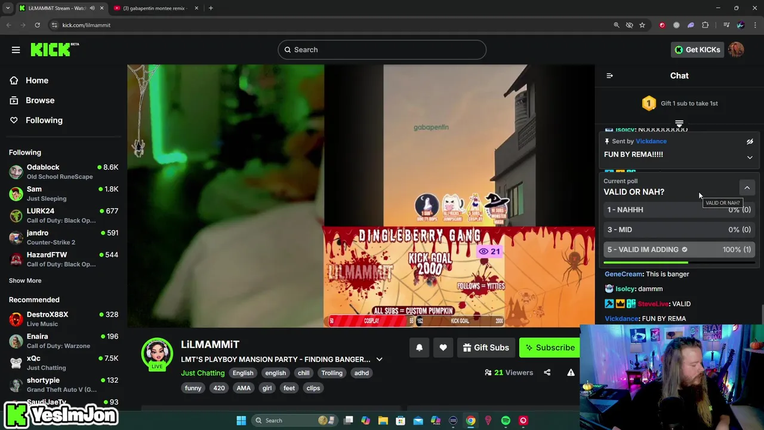
Task: Open the zoom magnifier in address bar
Action: click(x=617, y=25)
